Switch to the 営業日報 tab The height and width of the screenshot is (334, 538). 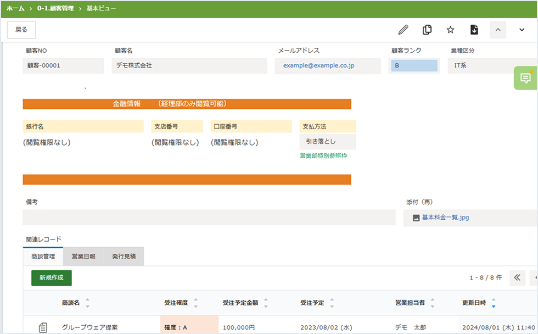83,257
